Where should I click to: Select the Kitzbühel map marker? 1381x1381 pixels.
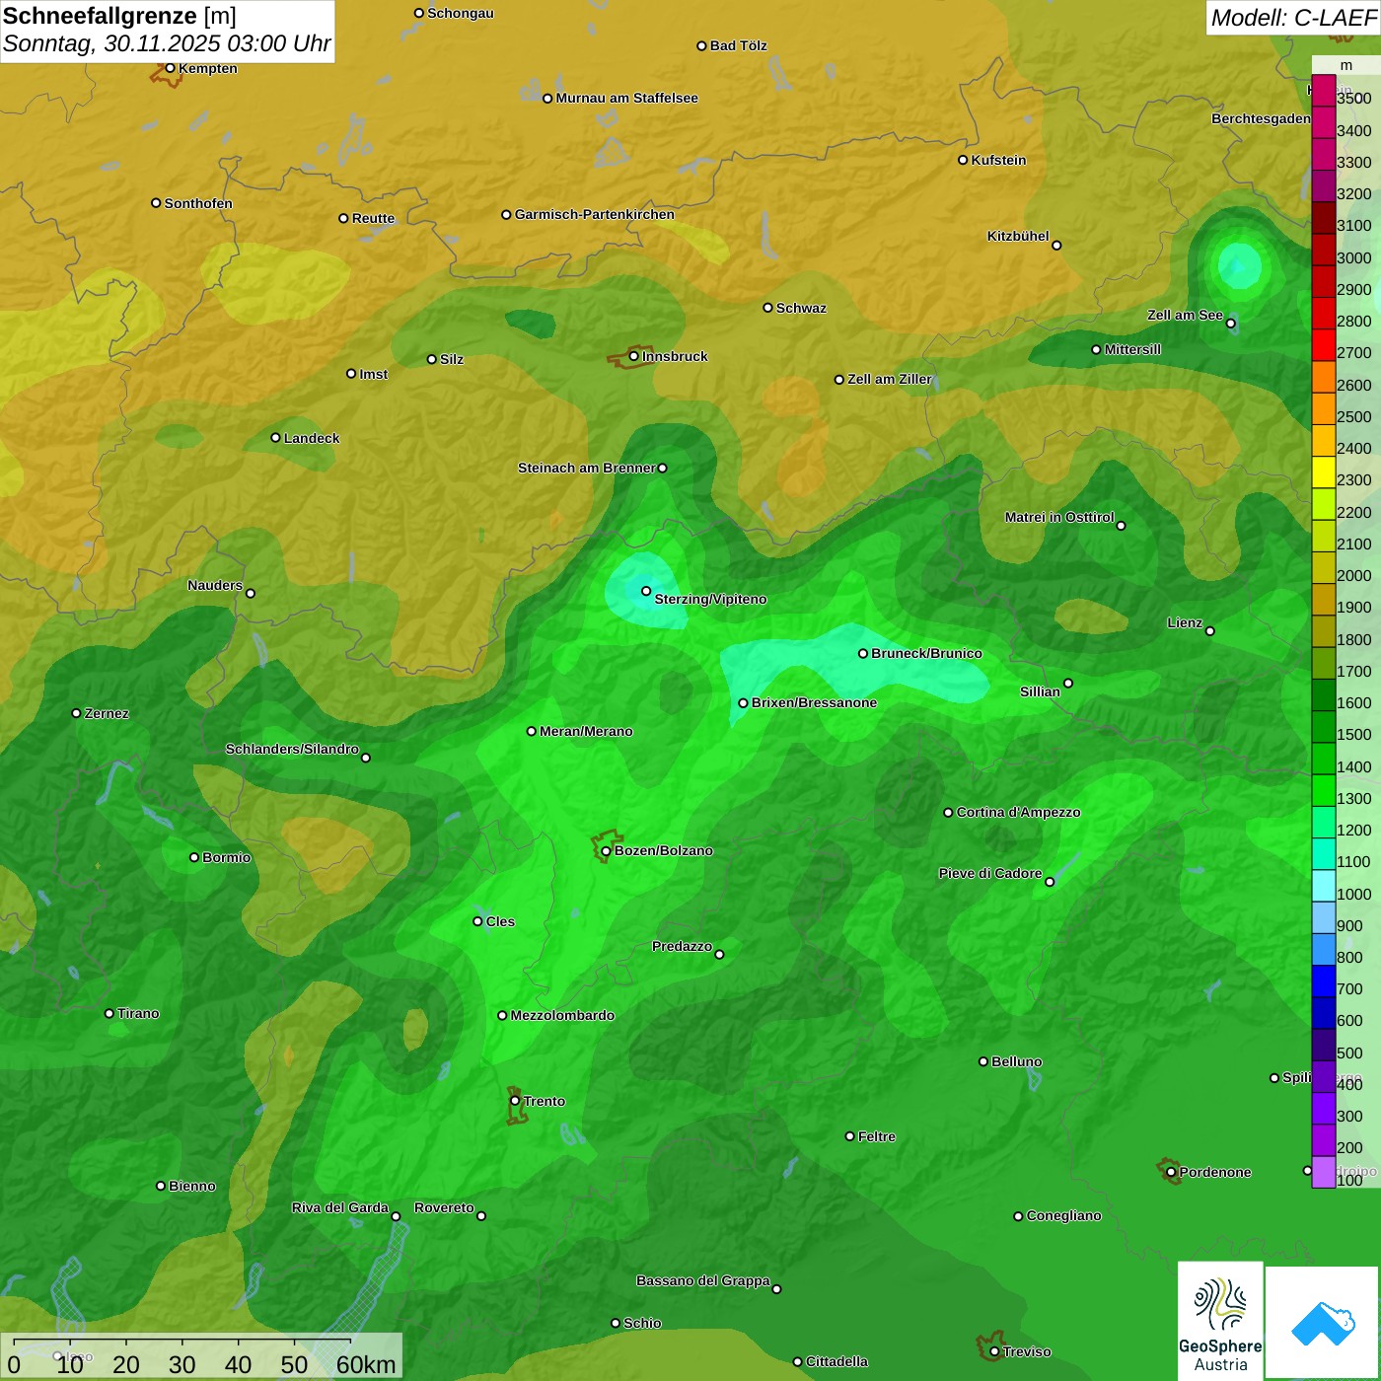[x=1056, y=245]
